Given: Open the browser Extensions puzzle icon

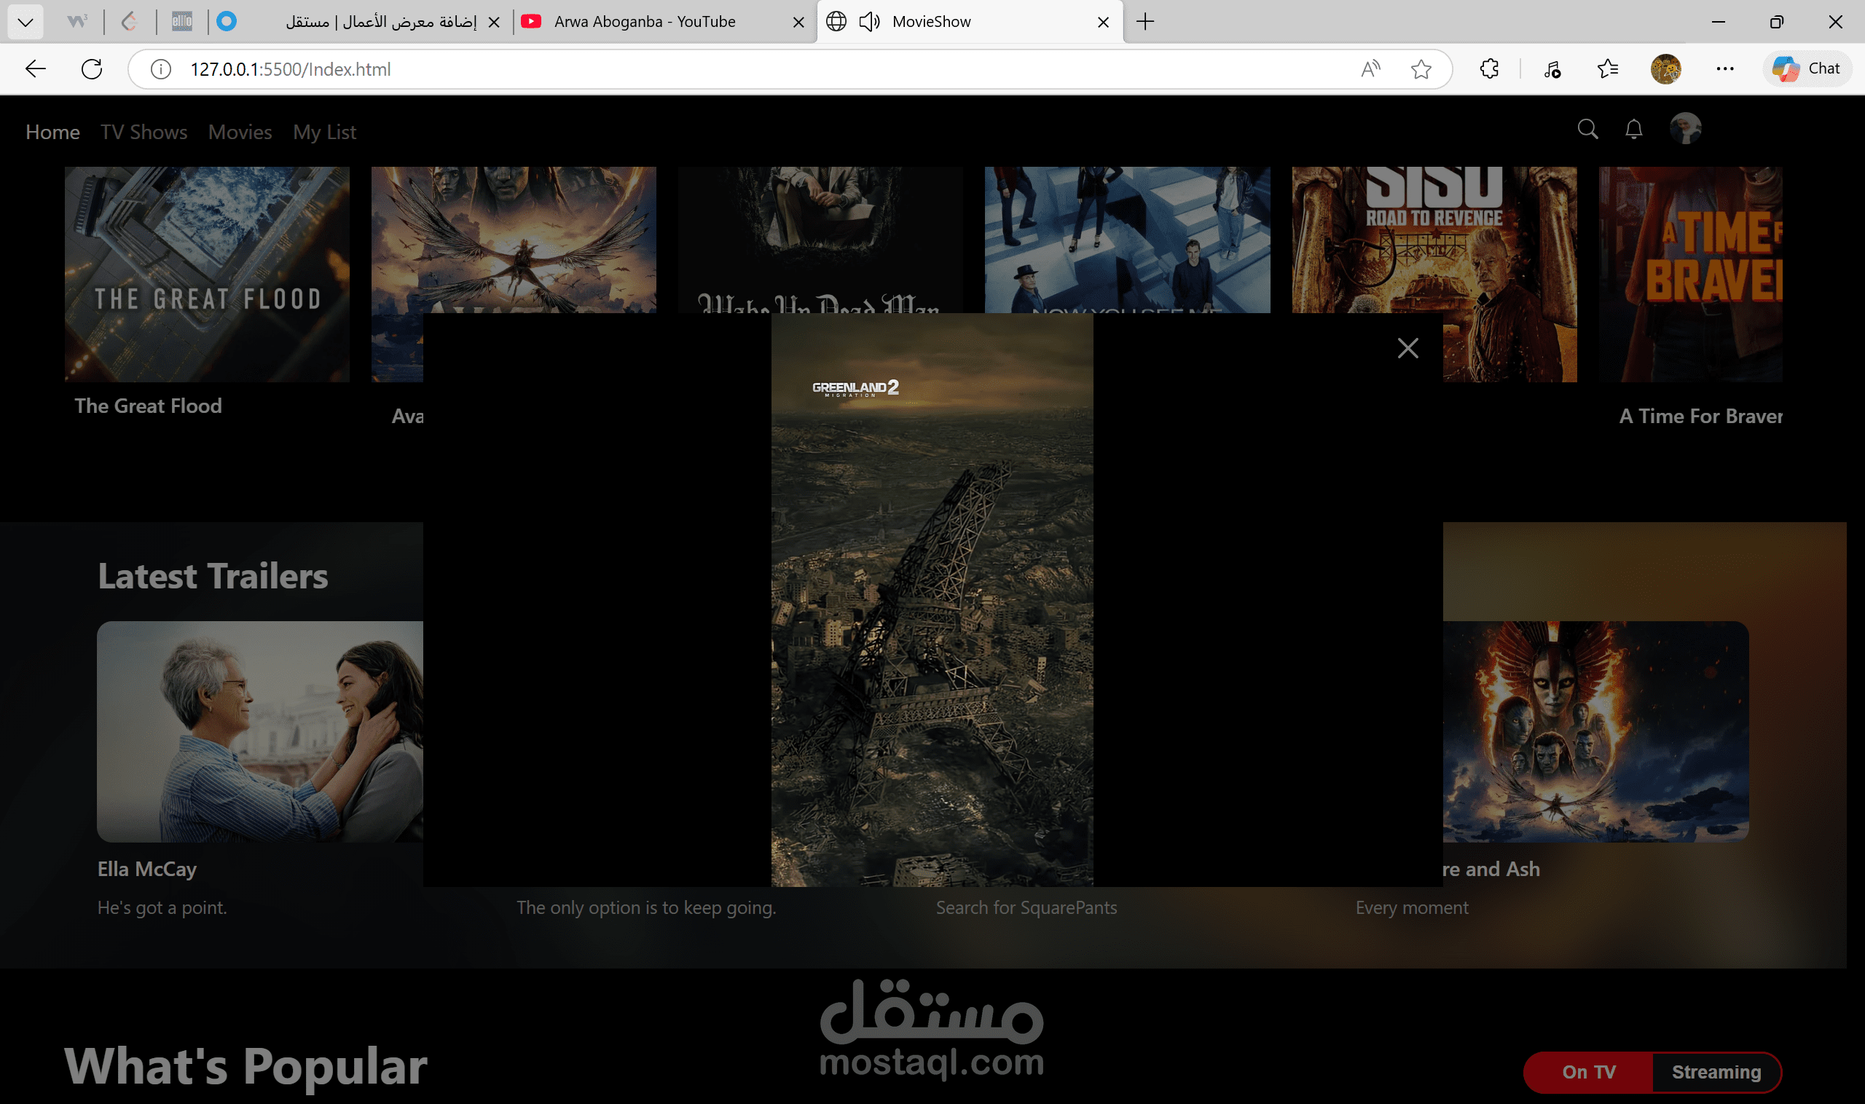Looking at the screenshot, I should (x=1489, y=69).
